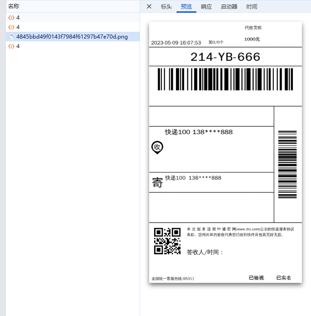The height and width of the screenshot is (316, 311).
Task: Click the vertical barcode on the label's right
Action: (x=287, y=164)
